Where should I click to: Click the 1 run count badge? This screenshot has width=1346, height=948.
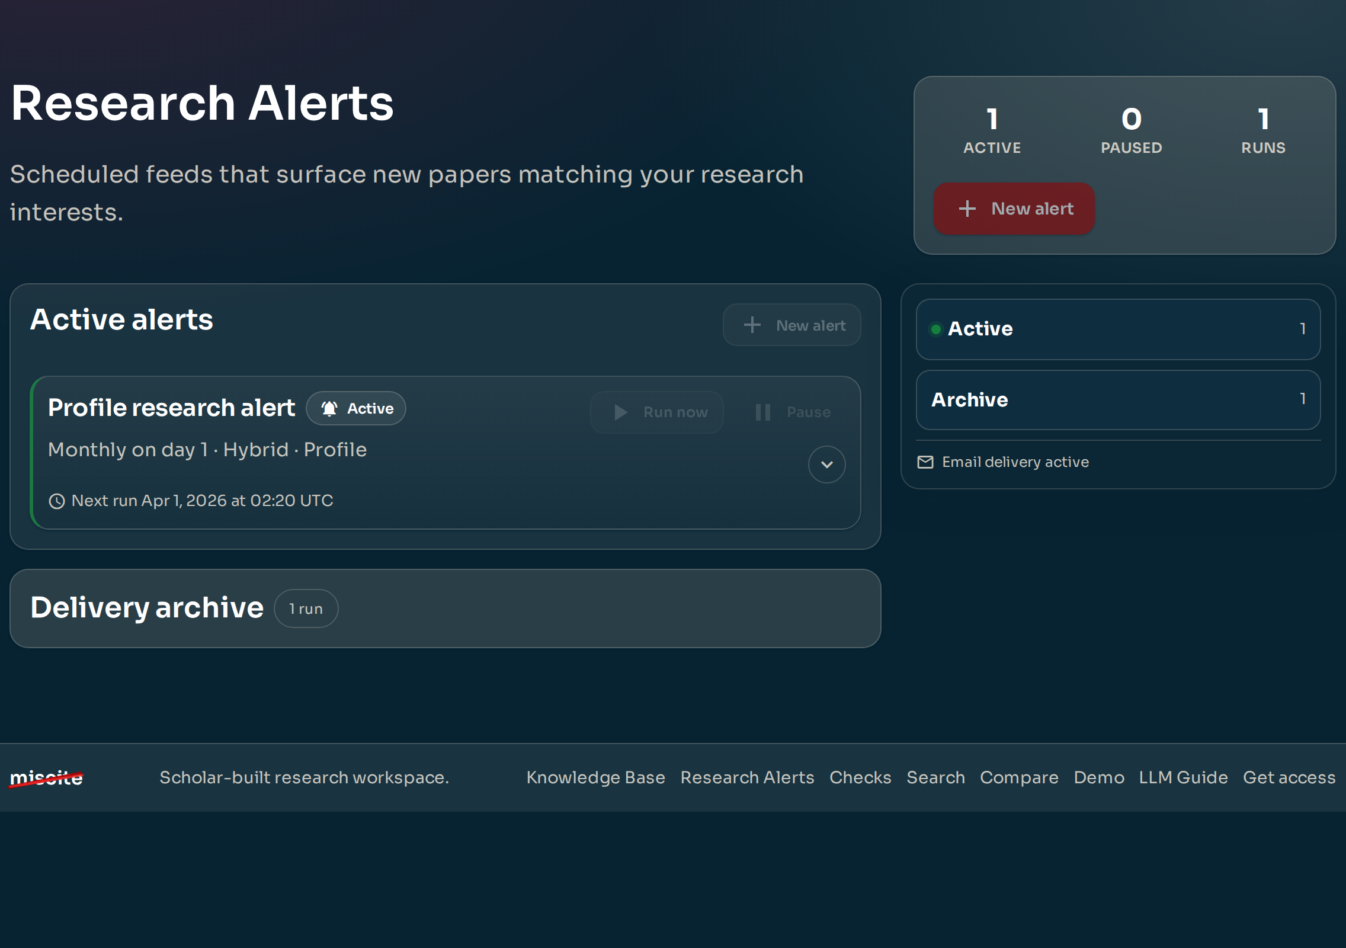[x=306, y=608]
